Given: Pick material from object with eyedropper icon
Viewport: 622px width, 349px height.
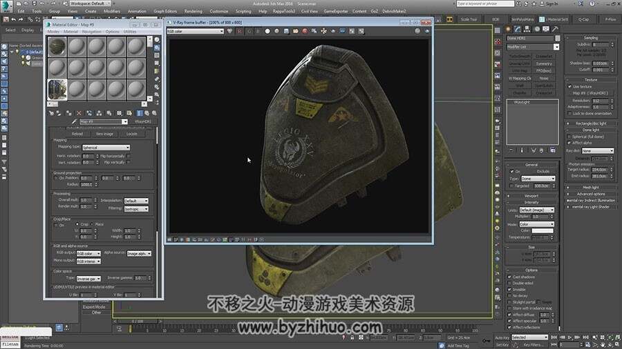Looking at the screenshot, I should click(74, 121).
